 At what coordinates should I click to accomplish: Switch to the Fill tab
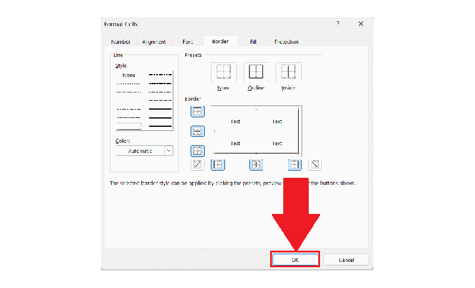(254, 41)
